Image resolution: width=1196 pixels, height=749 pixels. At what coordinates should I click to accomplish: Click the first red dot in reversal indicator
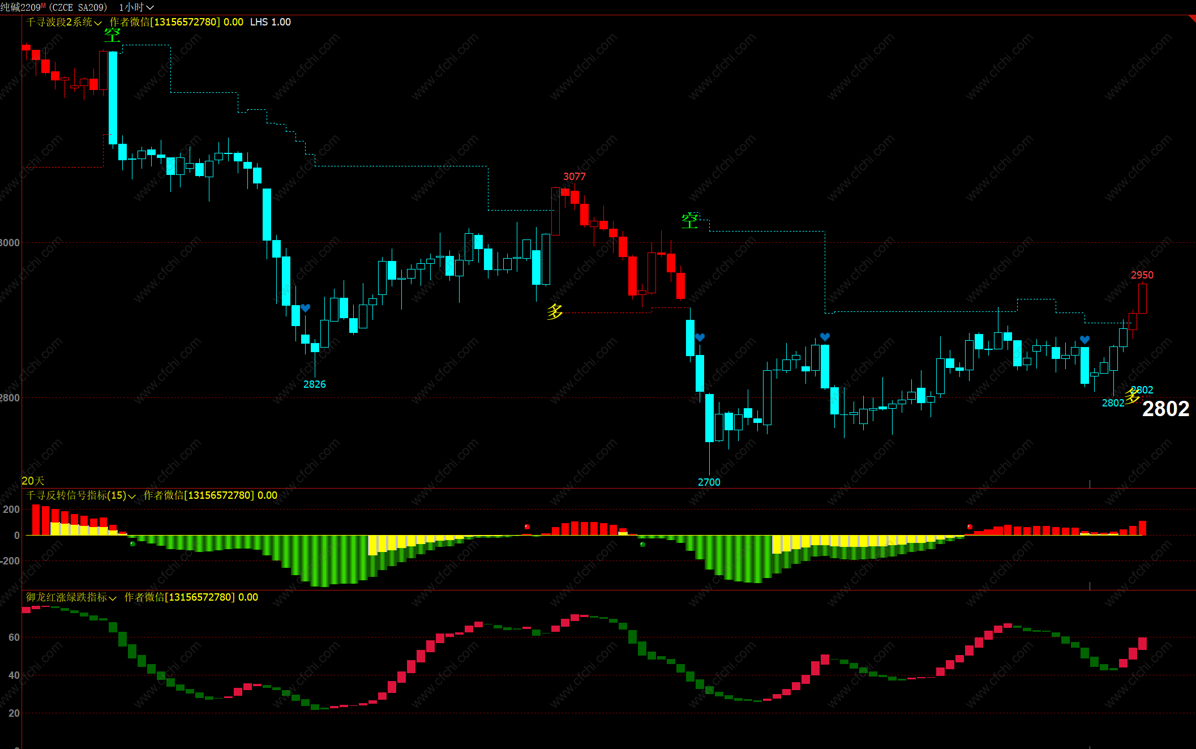527,527
